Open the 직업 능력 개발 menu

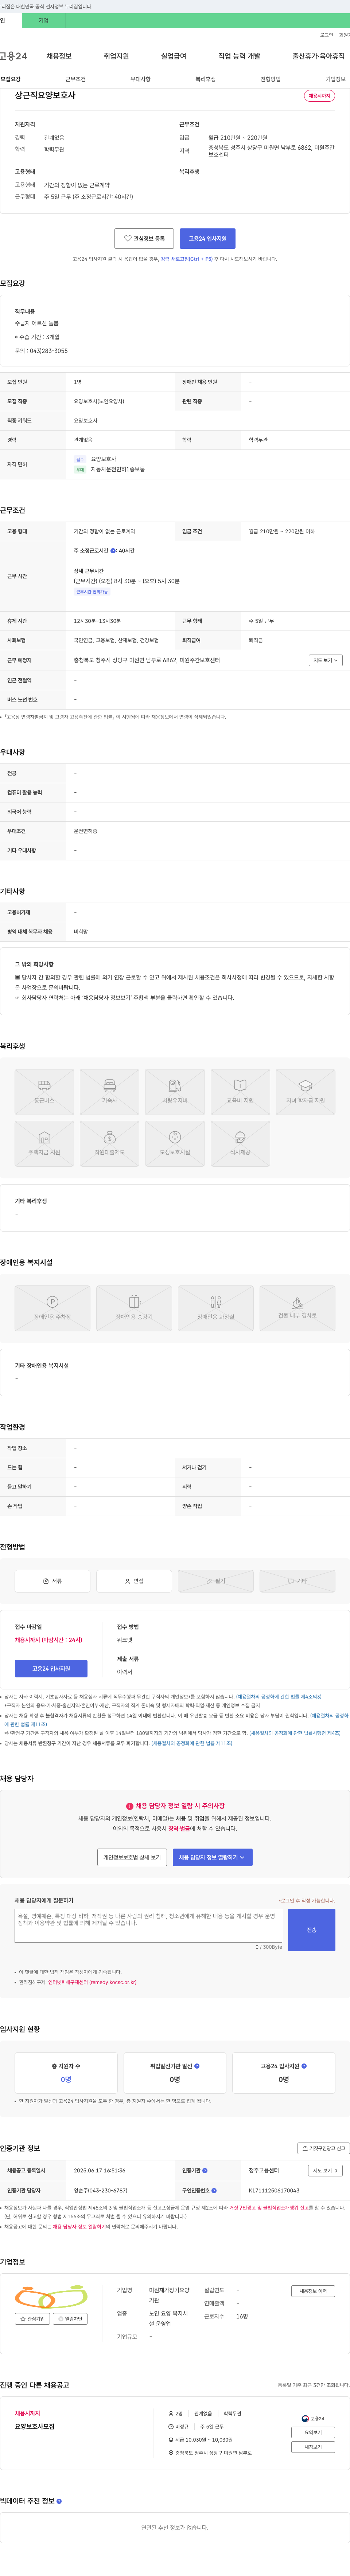[239, 56]
